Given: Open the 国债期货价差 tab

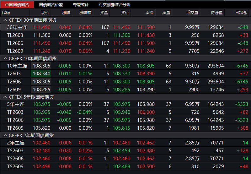Looking at the screenshot, I should pos(51,5).
